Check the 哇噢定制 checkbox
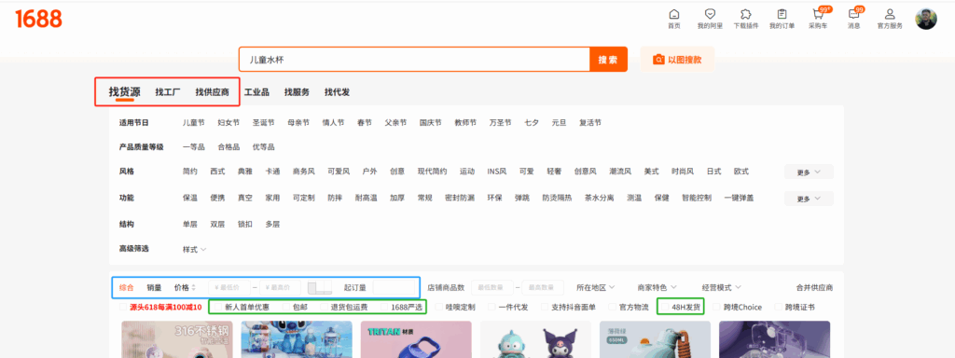Screen dimensions: 955x358 pyautogui.click(x=438, y=307)
